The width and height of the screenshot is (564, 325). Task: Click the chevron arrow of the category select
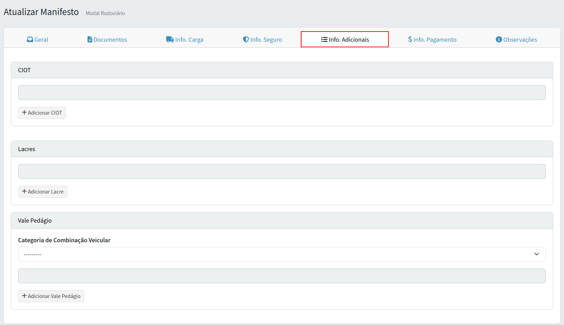[536, 254]
